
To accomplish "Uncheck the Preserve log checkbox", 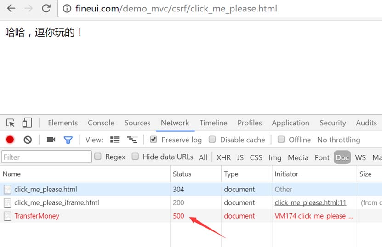I will pyautogui.click(x=154, y=140).
